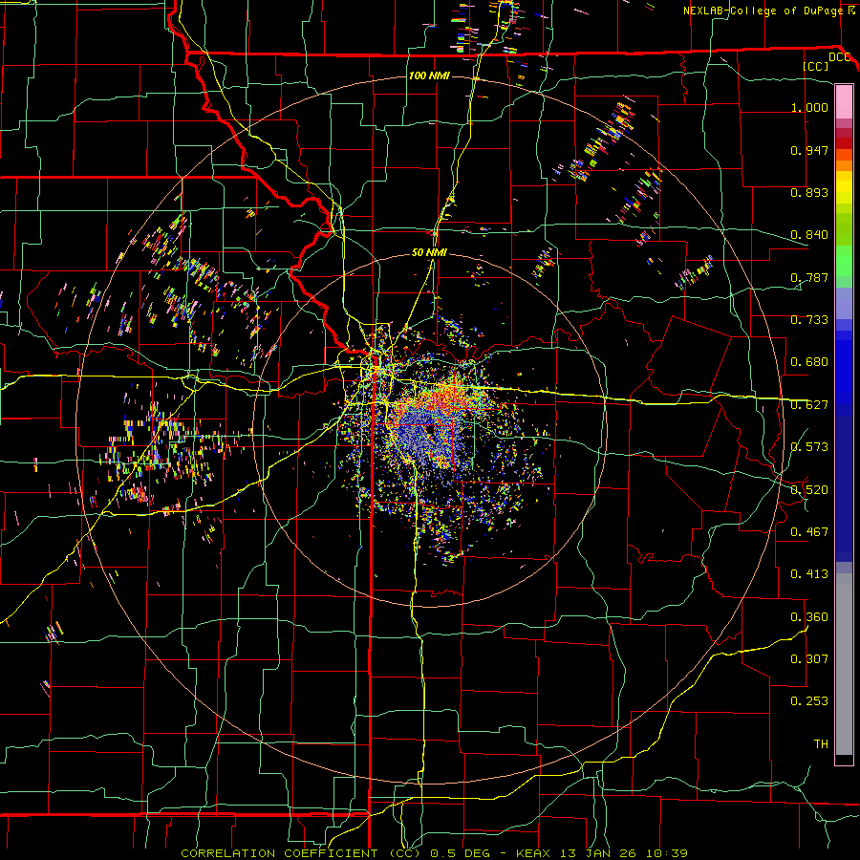
Task: Select the 0.307 legend value
Action: (x=809, y=659)
